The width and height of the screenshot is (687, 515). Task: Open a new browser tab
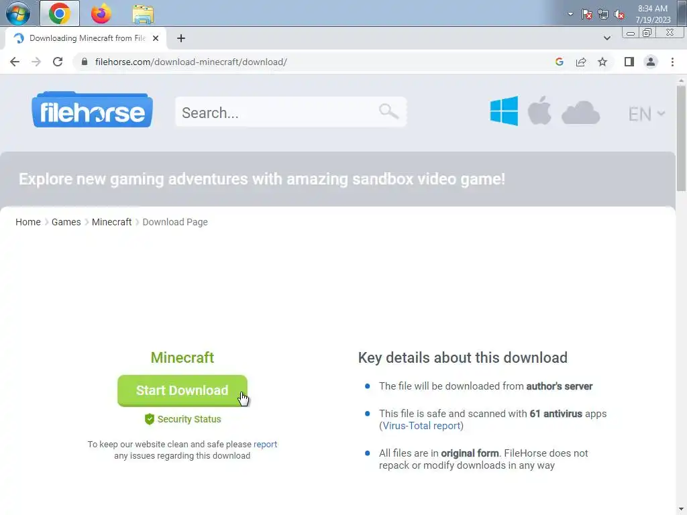(x=181, y=38)
